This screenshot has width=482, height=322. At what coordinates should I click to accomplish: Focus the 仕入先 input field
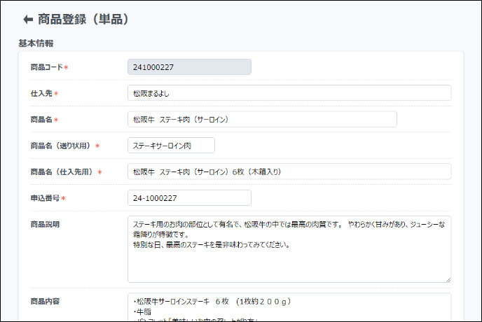(289, 93)
